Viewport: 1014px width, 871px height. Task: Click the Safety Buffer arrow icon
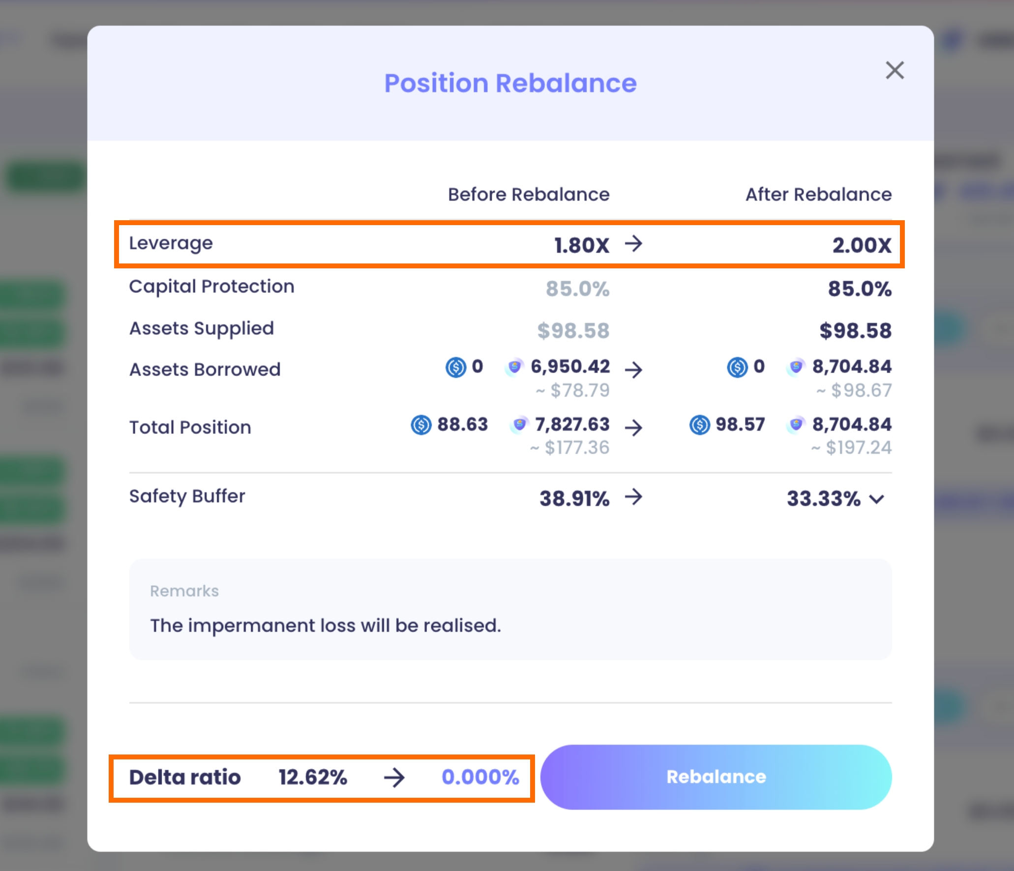click(x=633, y=497)
